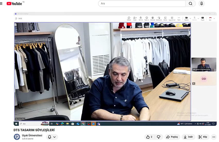The image size is (219, 142).
Task: Click the Paylaş share button below video
Action: (172, 137)
